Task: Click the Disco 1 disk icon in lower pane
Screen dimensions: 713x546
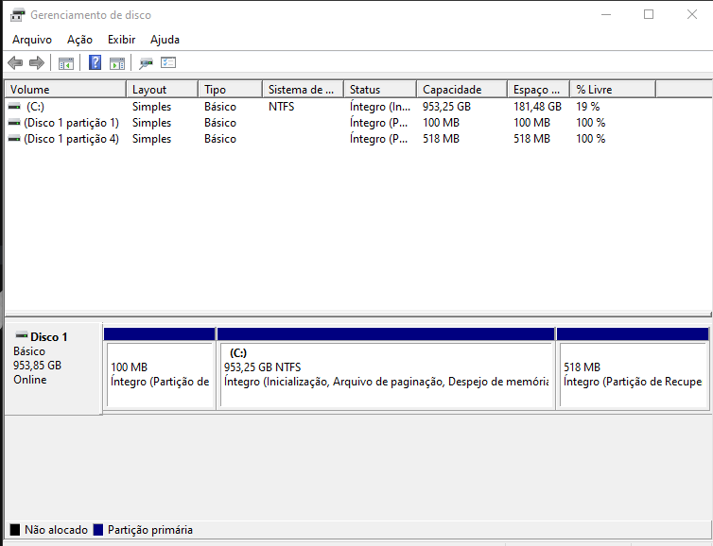Action: pyautogui.click(x=22, y=336)
